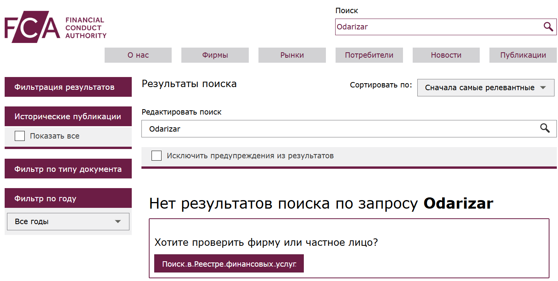Open the Сначала самые релевантные sort dropdown
The height and width of the screenshot is (281, 558).
(485, 87)
